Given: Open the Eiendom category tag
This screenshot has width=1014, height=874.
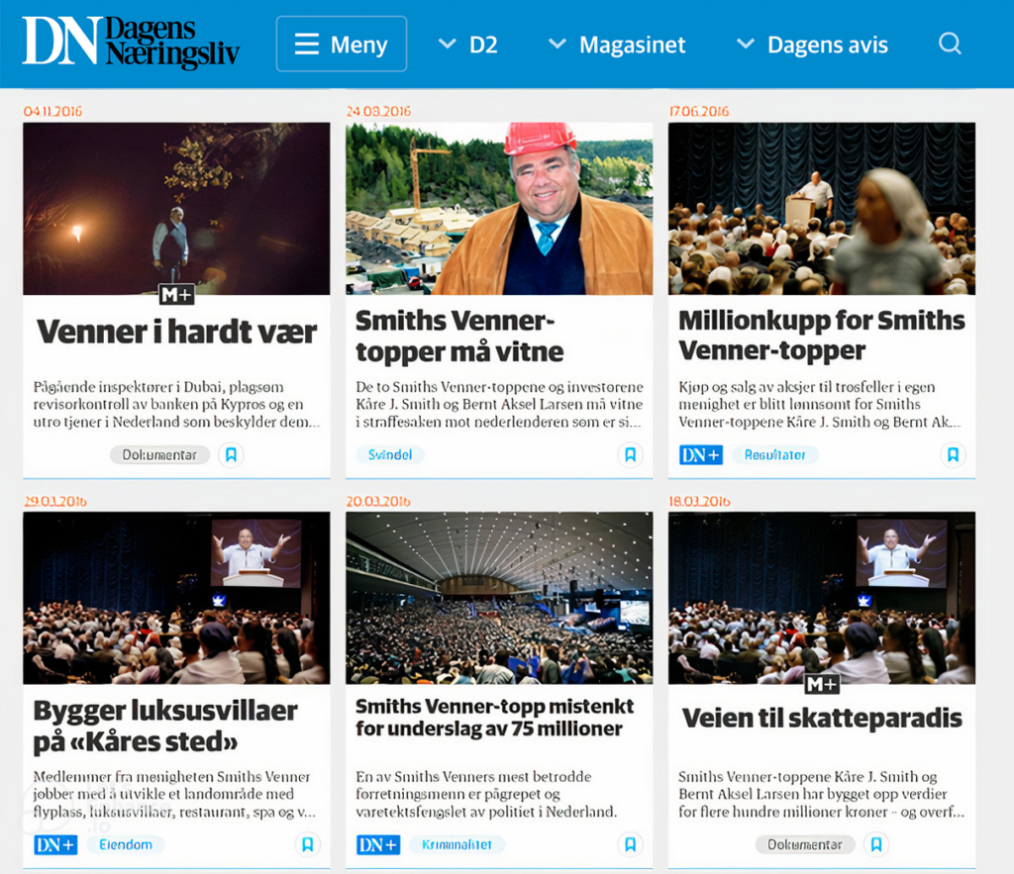Looking at the screenshot, I should [x=126, y=844].
